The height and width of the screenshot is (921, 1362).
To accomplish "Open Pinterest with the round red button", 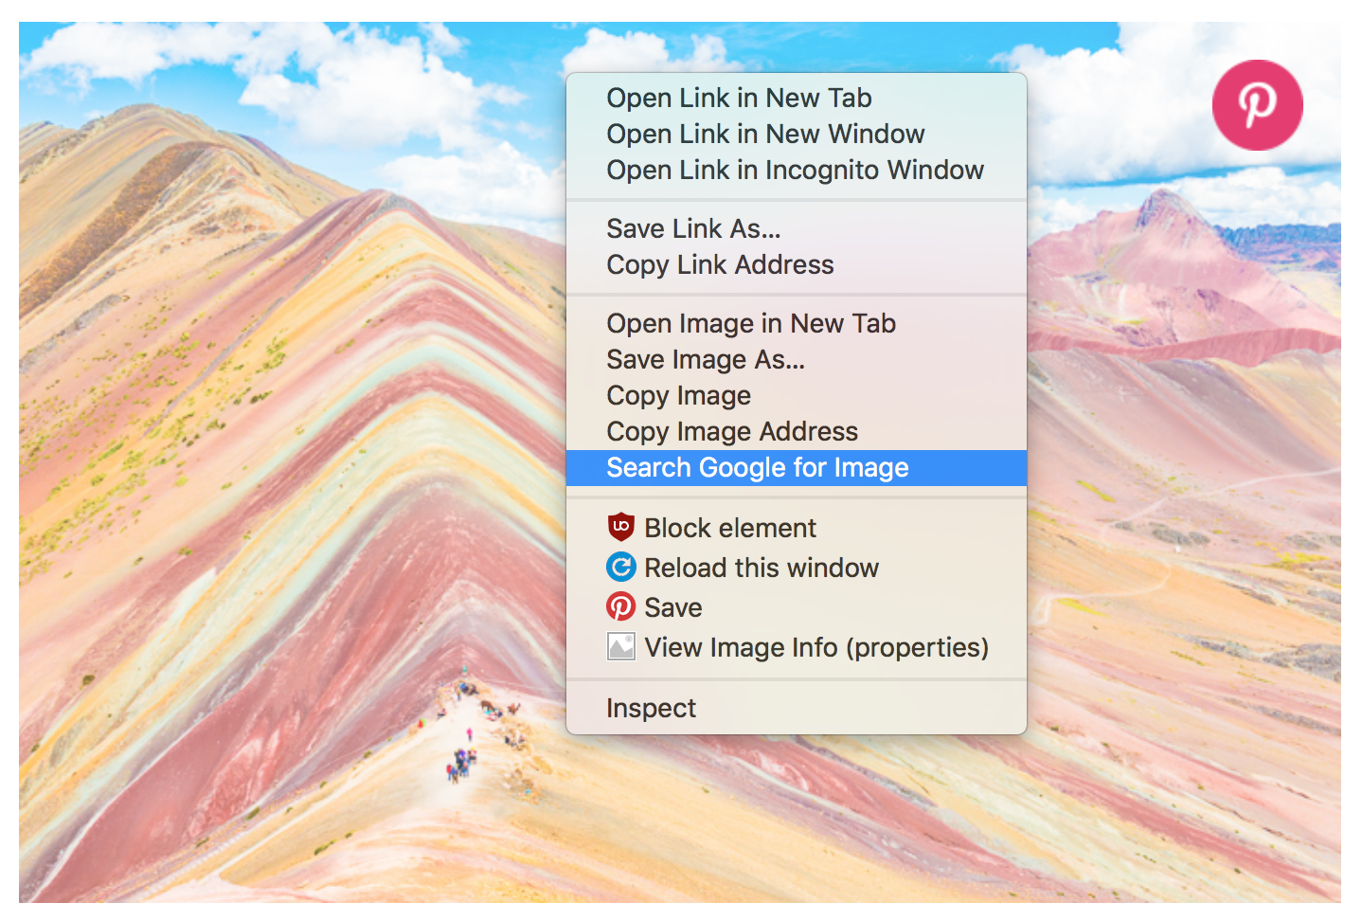I will click(1257, 104).
